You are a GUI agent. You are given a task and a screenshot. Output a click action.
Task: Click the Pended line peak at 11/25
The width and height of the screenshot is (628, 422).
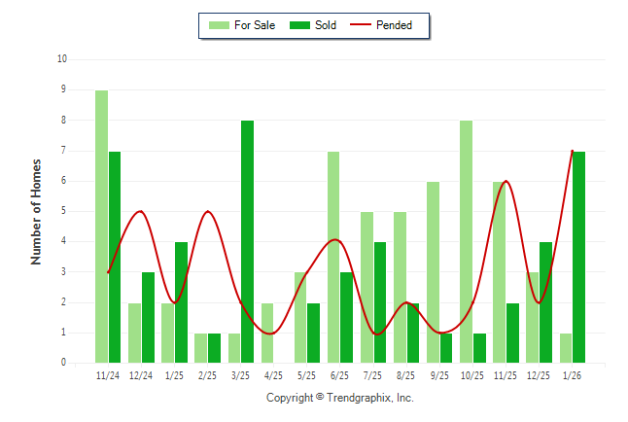[x=506, y=181]
